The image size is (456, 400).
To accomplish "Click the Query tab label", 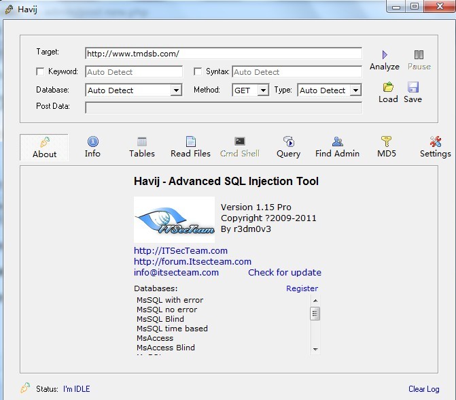I will (x=289, y=154).
